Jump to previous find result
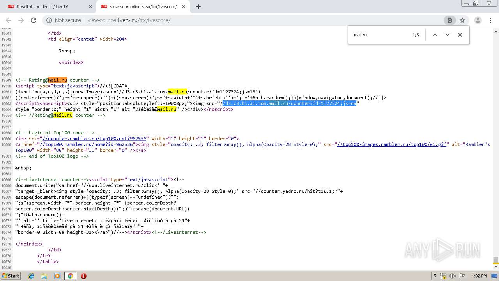 point(435,35)
